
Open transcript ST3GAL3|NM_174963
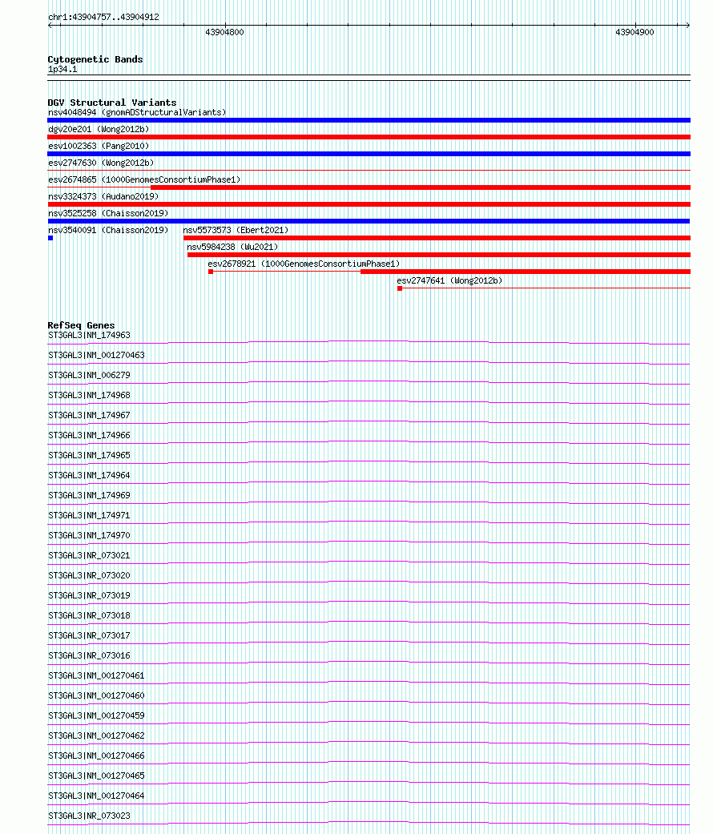coord(89,335)
